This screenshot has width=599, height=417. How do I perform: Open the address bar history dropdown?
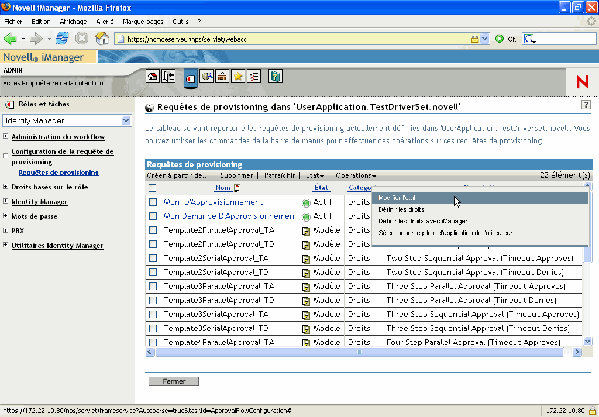click(x=485, y=39)
